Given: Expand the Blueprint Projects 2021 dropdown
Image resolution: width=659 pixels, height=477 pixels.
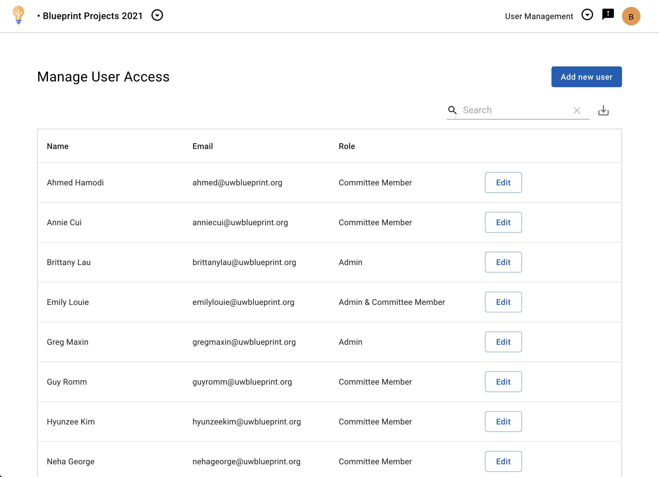Looking at the screenshot, I should (157, 15).
